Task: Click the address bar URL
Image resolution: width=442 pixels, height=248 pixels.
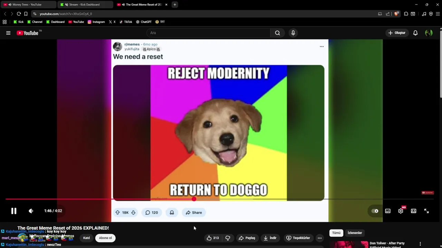Action: click(66, 14)
